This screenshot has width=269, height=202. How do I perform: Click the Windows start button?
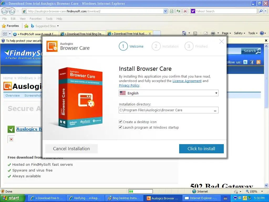click(12, 198)
